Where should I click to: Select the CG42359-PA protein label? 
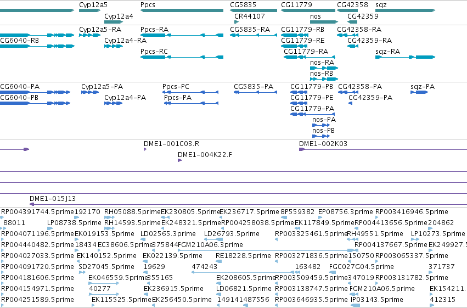pyautogui.click(x=370, y=98)
